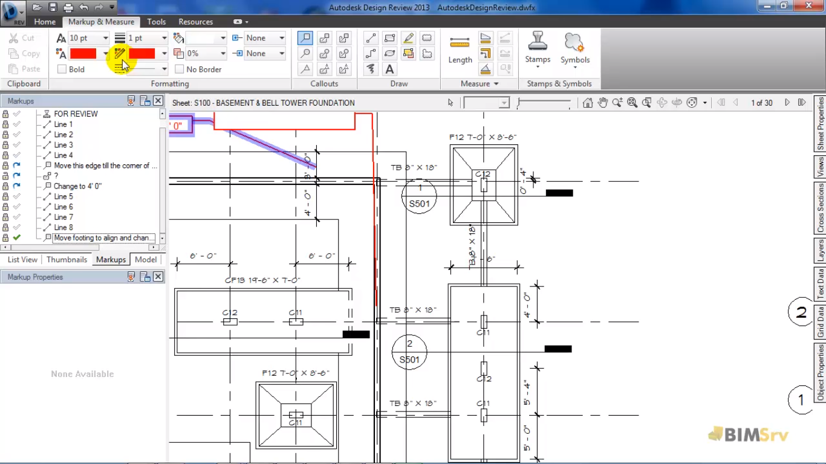Choose the Area measure tool
The height and width of the screenshot is (464, 826).
tap(486, 38)
